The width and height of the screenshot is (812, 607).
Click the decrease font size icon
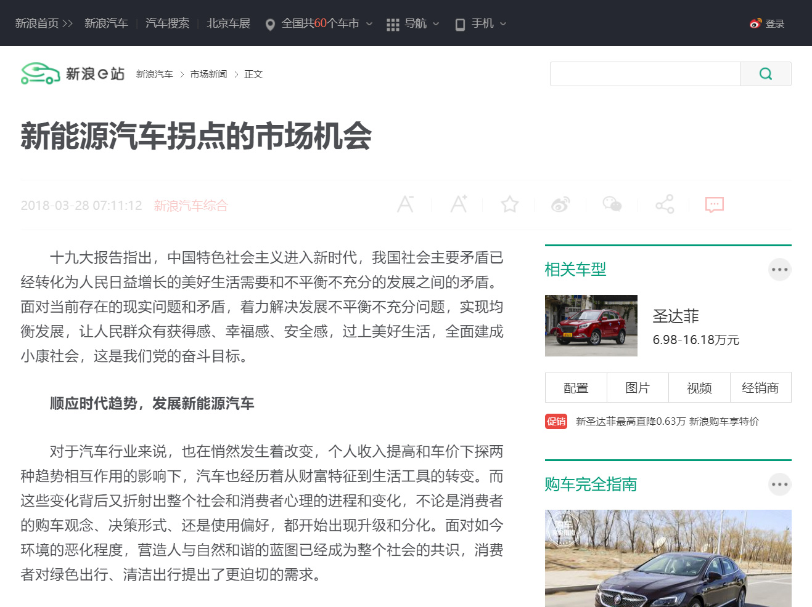[x=405, y=204]
